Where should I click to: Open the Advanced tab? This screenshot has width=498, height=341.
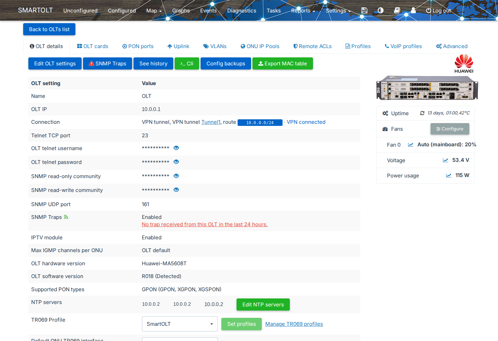pos(452,46)
